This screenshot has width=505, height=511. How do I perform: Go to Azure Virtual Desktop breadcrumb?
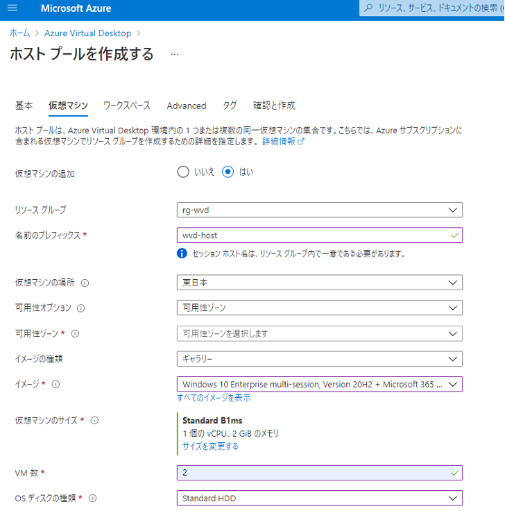[x=87, y=33]
